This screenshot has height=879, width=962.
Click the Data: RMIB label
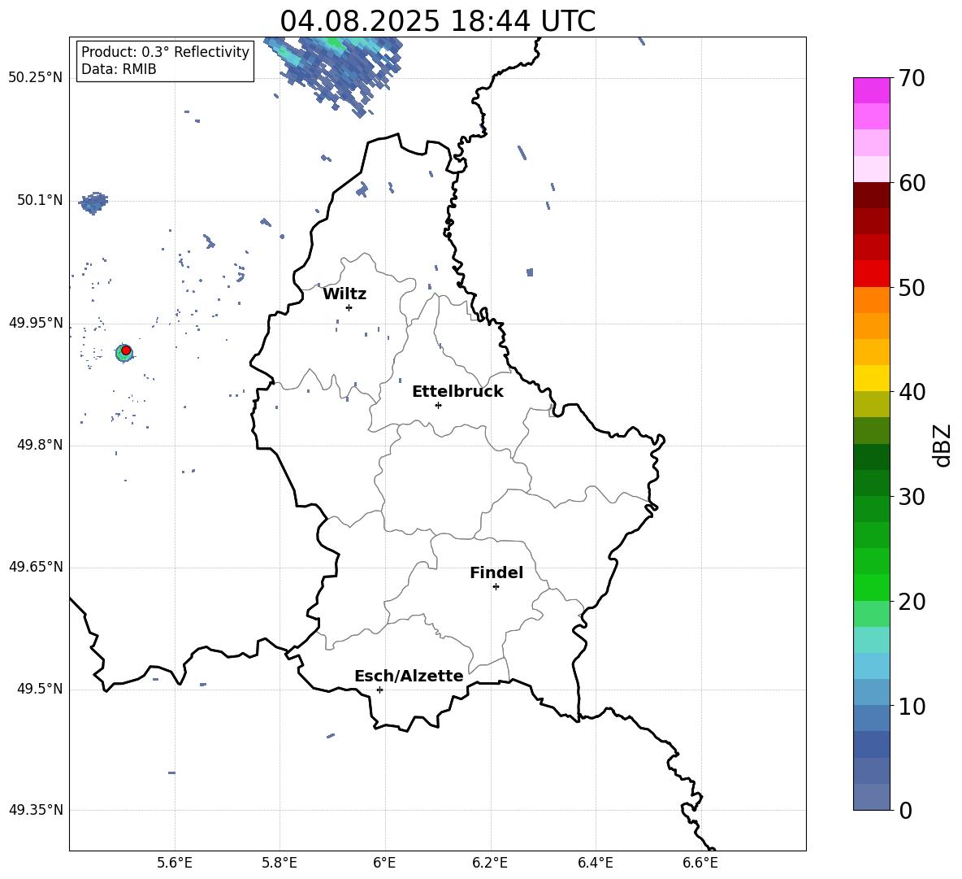[x=119, y=69]
